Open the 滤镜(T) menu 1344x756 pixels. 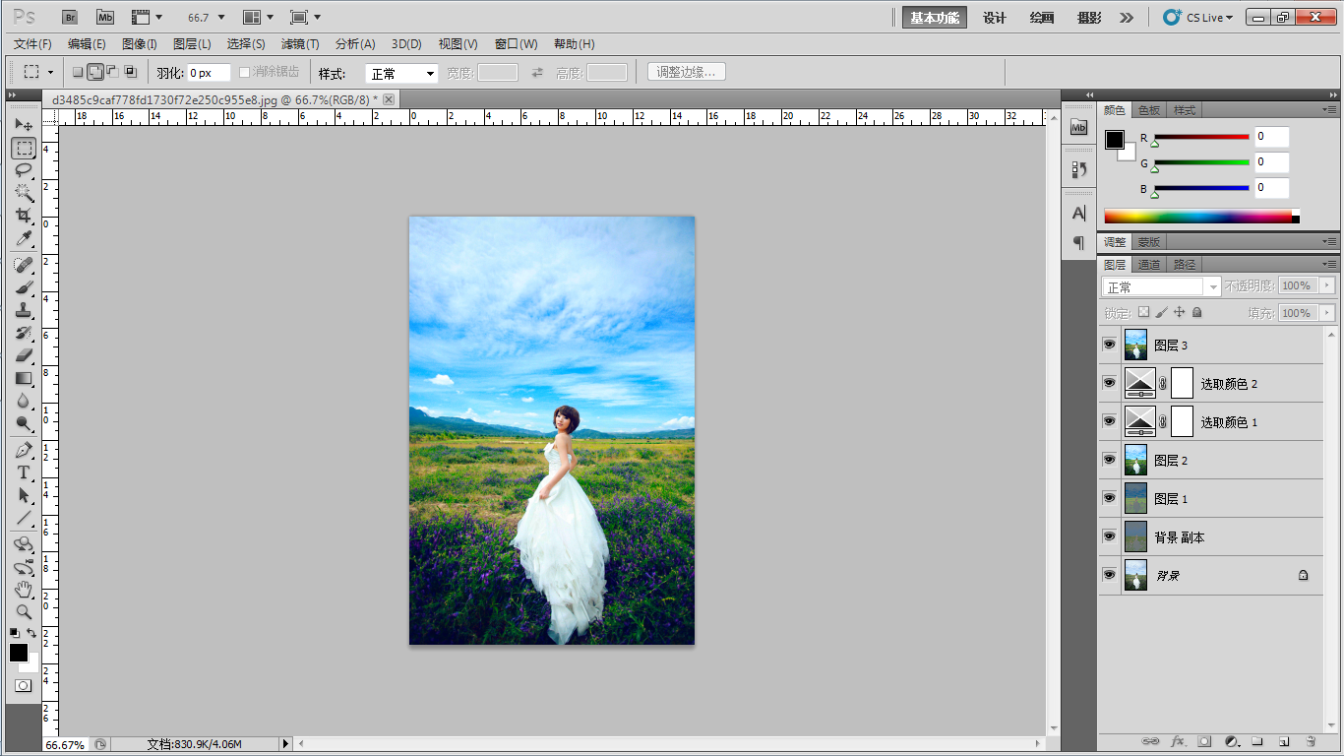300,44
